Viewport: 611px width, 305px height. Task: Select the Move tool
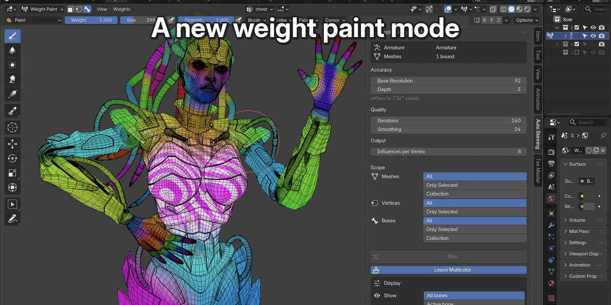coord(13,144)
